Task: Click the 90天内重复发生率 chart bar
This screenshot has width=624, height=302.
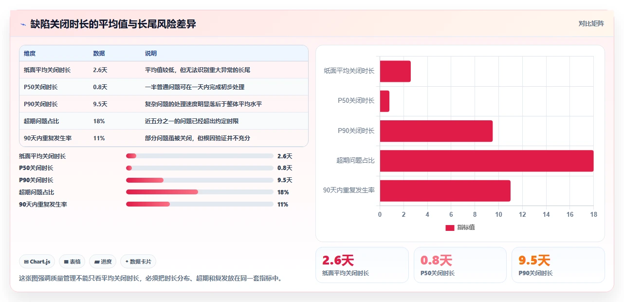Action: tap(445, 190)
